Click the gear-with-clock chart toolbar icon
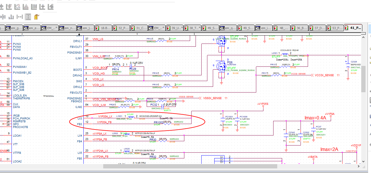371x173 pixels. click(x=18, y=7)
